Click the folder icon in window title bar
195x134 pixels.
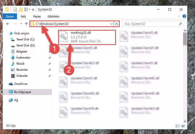pos(7,10)
